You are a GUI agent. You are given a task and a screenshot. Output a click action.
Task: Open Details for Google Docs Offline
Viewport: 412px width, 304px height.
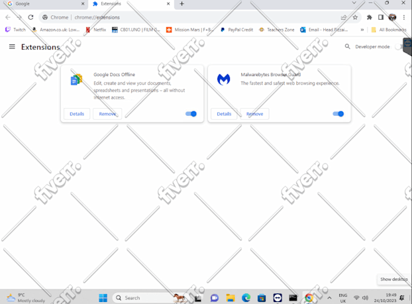77,114
